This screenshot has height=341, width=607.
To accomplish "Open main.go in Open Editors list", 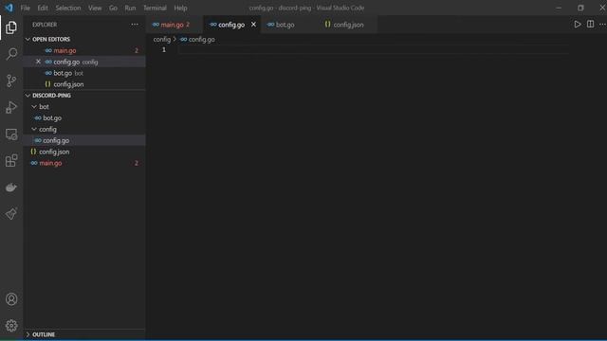I will click(84, 50).
